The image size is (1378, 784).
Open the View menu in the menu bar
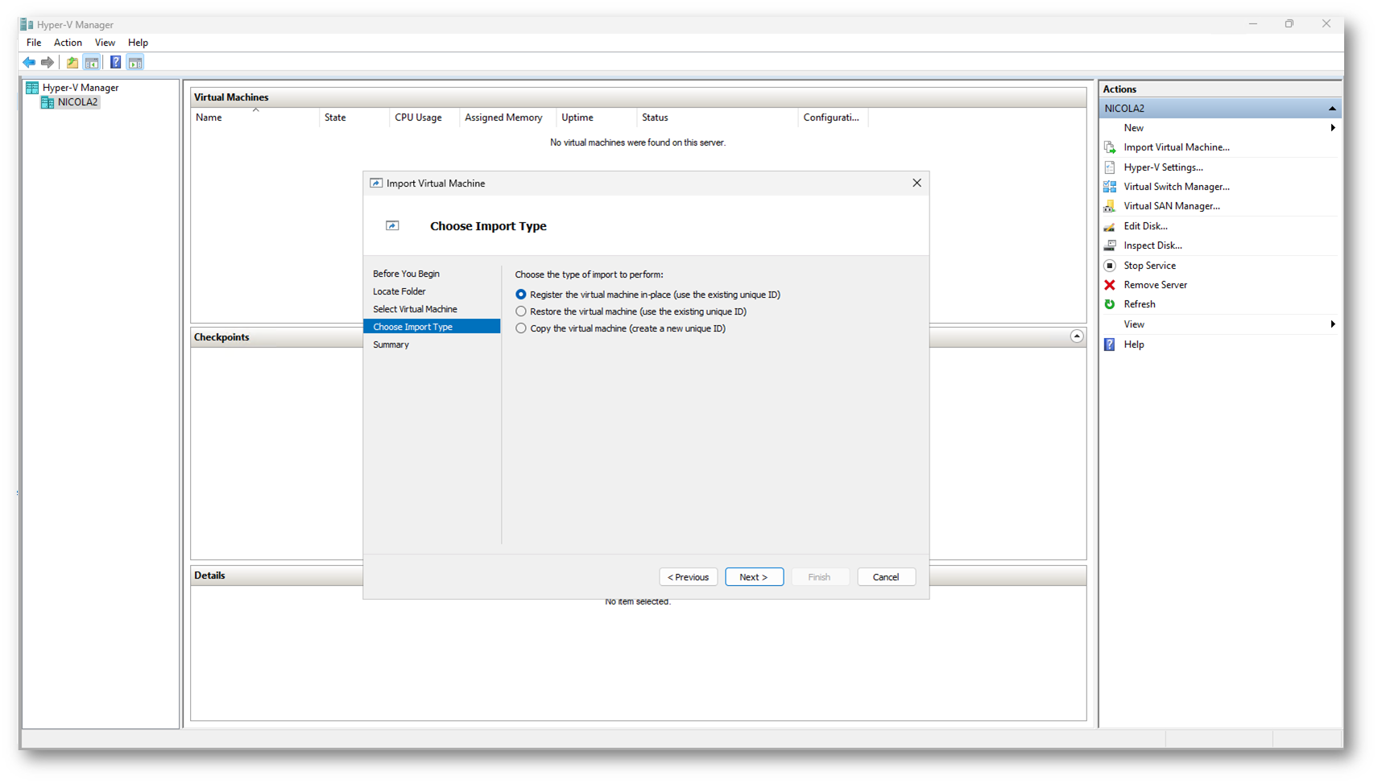click(x=105, y=43)
